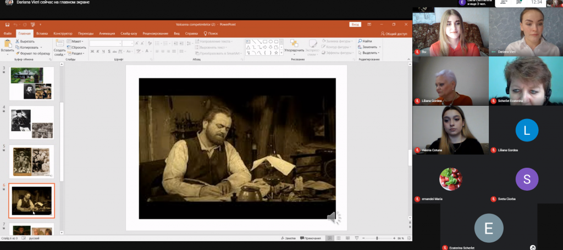
Task: Select slide 4 thumbnail
Action: point(31,122)
